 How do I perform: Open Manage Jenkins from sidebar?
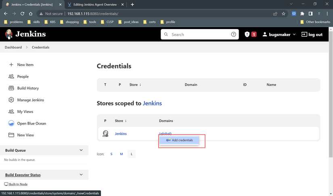click(30, 100)
